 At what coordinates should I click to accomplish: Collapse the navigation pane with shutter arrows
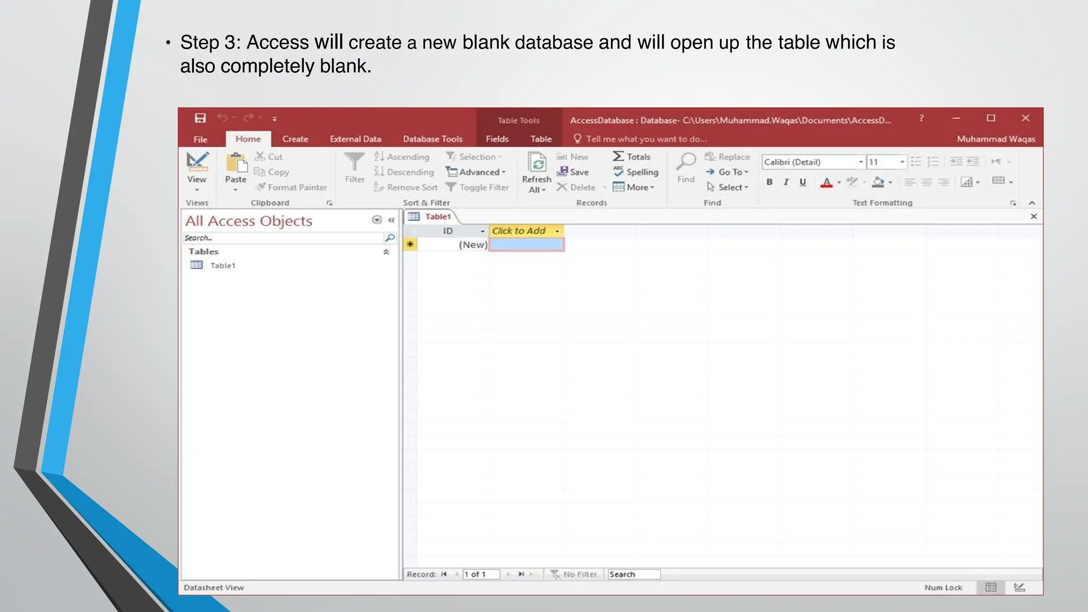pyautogui.click(x=391, y=220)
